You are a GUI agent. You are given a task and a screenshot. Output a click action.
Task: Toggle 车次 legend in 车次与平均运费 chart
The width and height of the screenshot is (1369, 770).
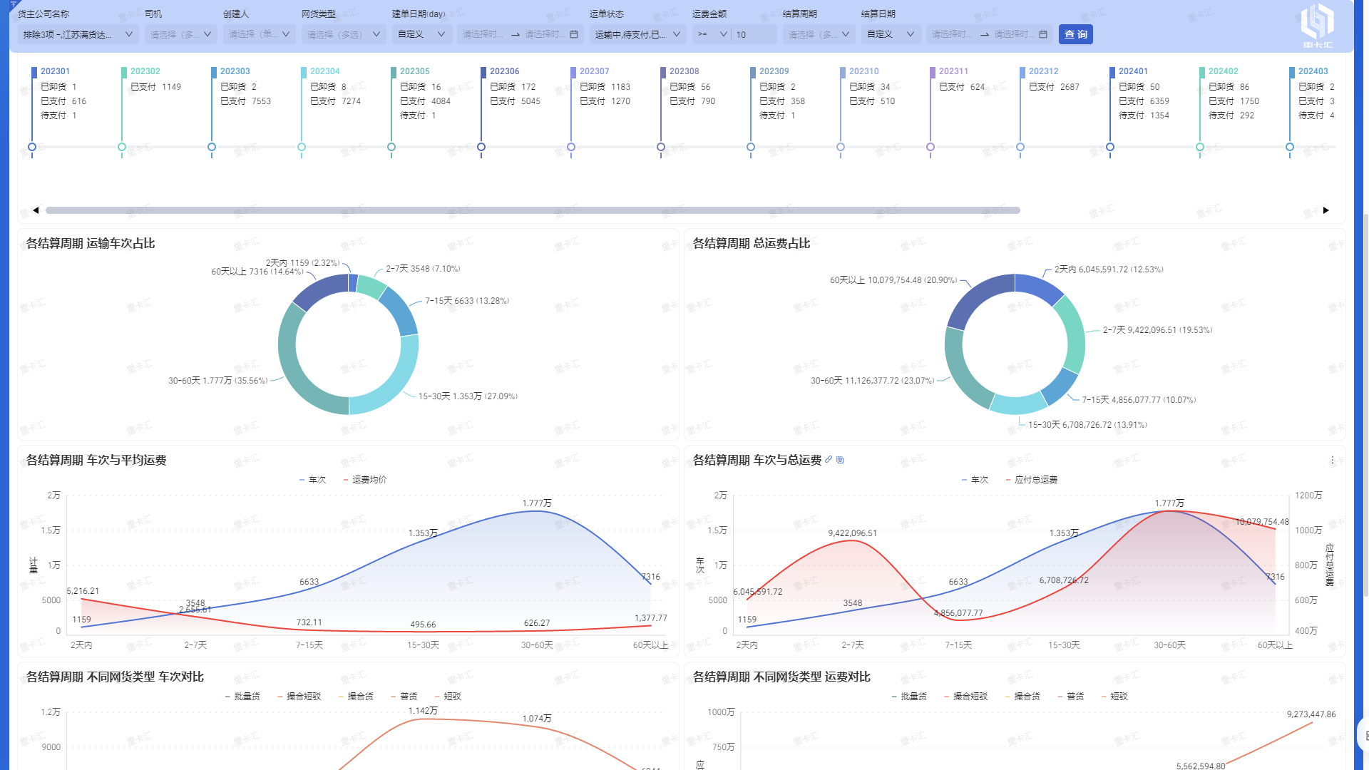pyautogui.click(x=312, y=480)
